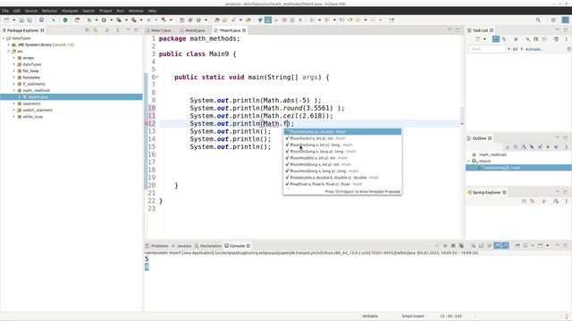The width and height of the screenshot is (572, 321).
Task: Open the Navigate menu
Action: pos(70,11)
